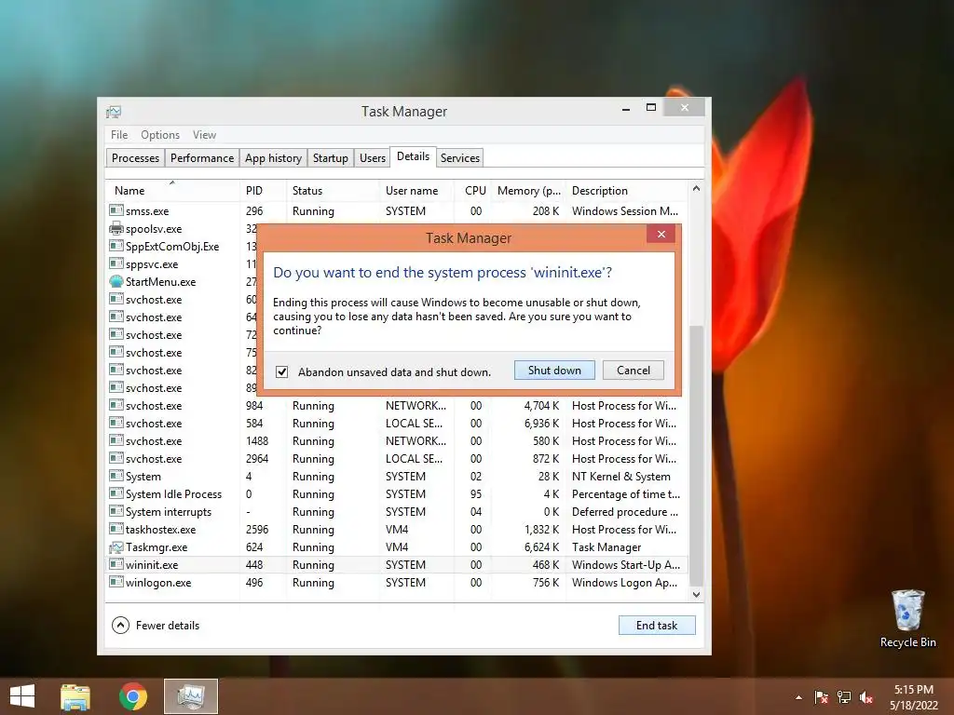Click the Action Center flag tray icon

[821, 697]
